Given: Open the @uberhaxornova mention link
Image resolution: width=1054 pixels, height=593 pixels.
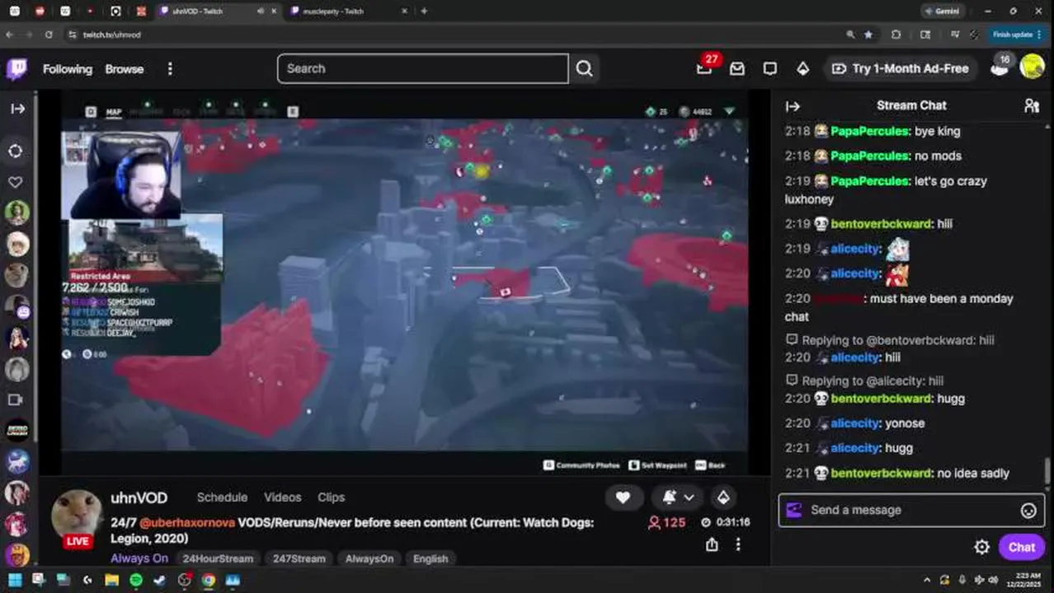Looking at the screenshot, I should tap(187, 523).
